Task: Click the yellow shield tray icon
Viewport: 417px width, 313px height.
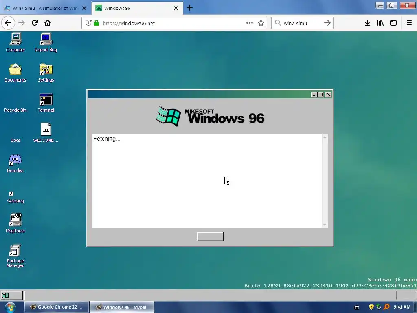Action: click(x=371, y=307)
